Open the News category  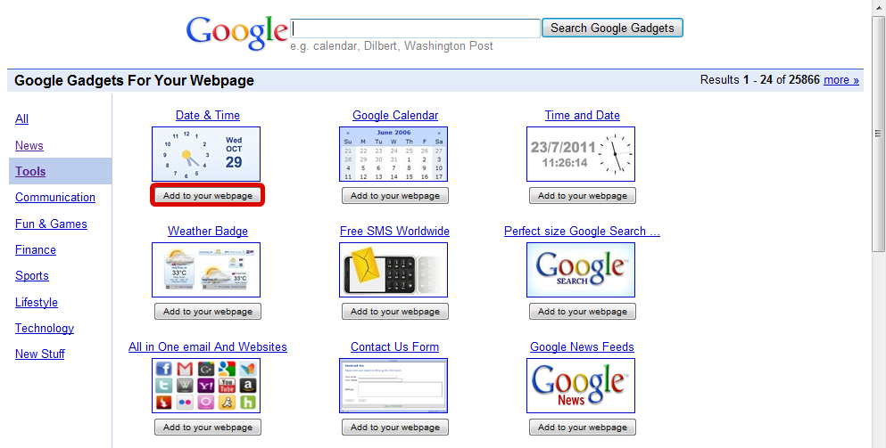click(x=29, y=145)
